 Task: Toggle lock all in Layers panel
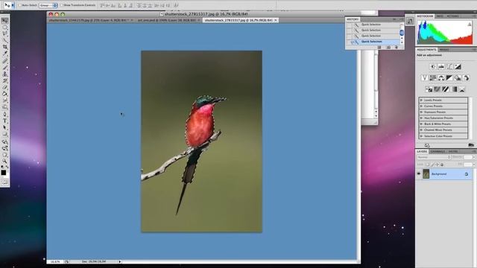coord(442,165)
